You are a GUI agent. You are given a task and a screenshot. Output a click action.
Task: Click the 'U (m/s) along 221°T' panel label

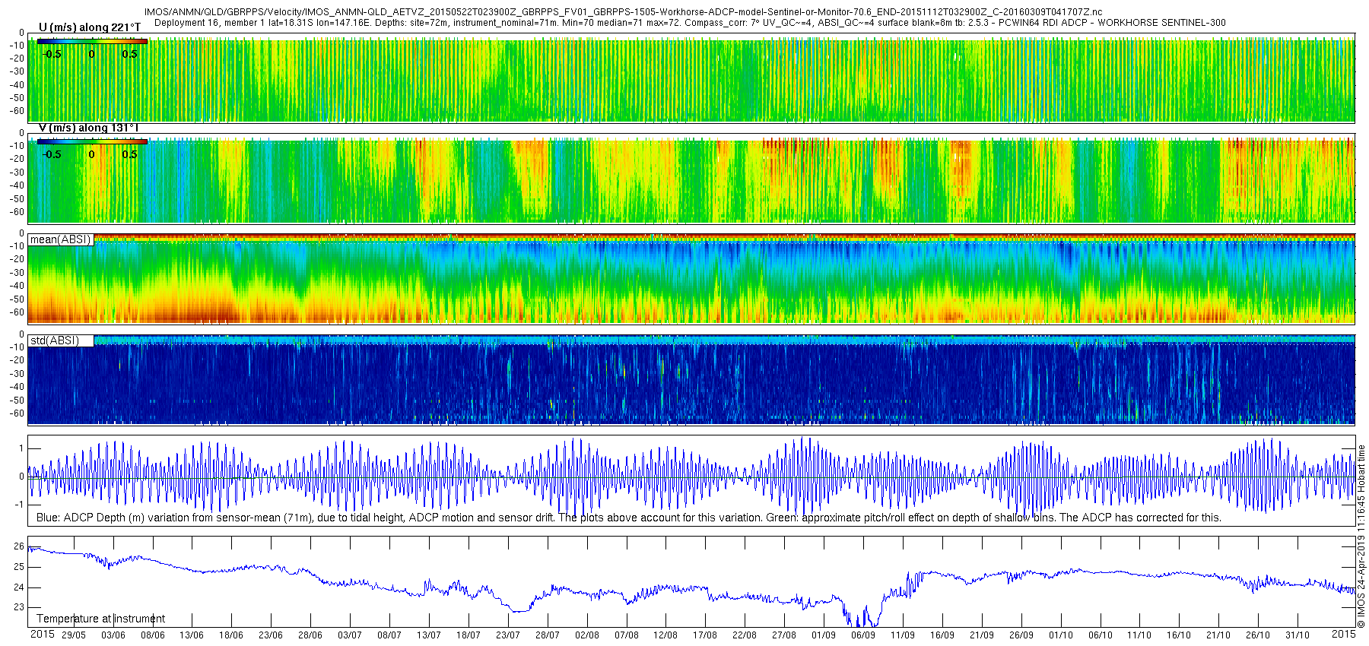[90, 27]
